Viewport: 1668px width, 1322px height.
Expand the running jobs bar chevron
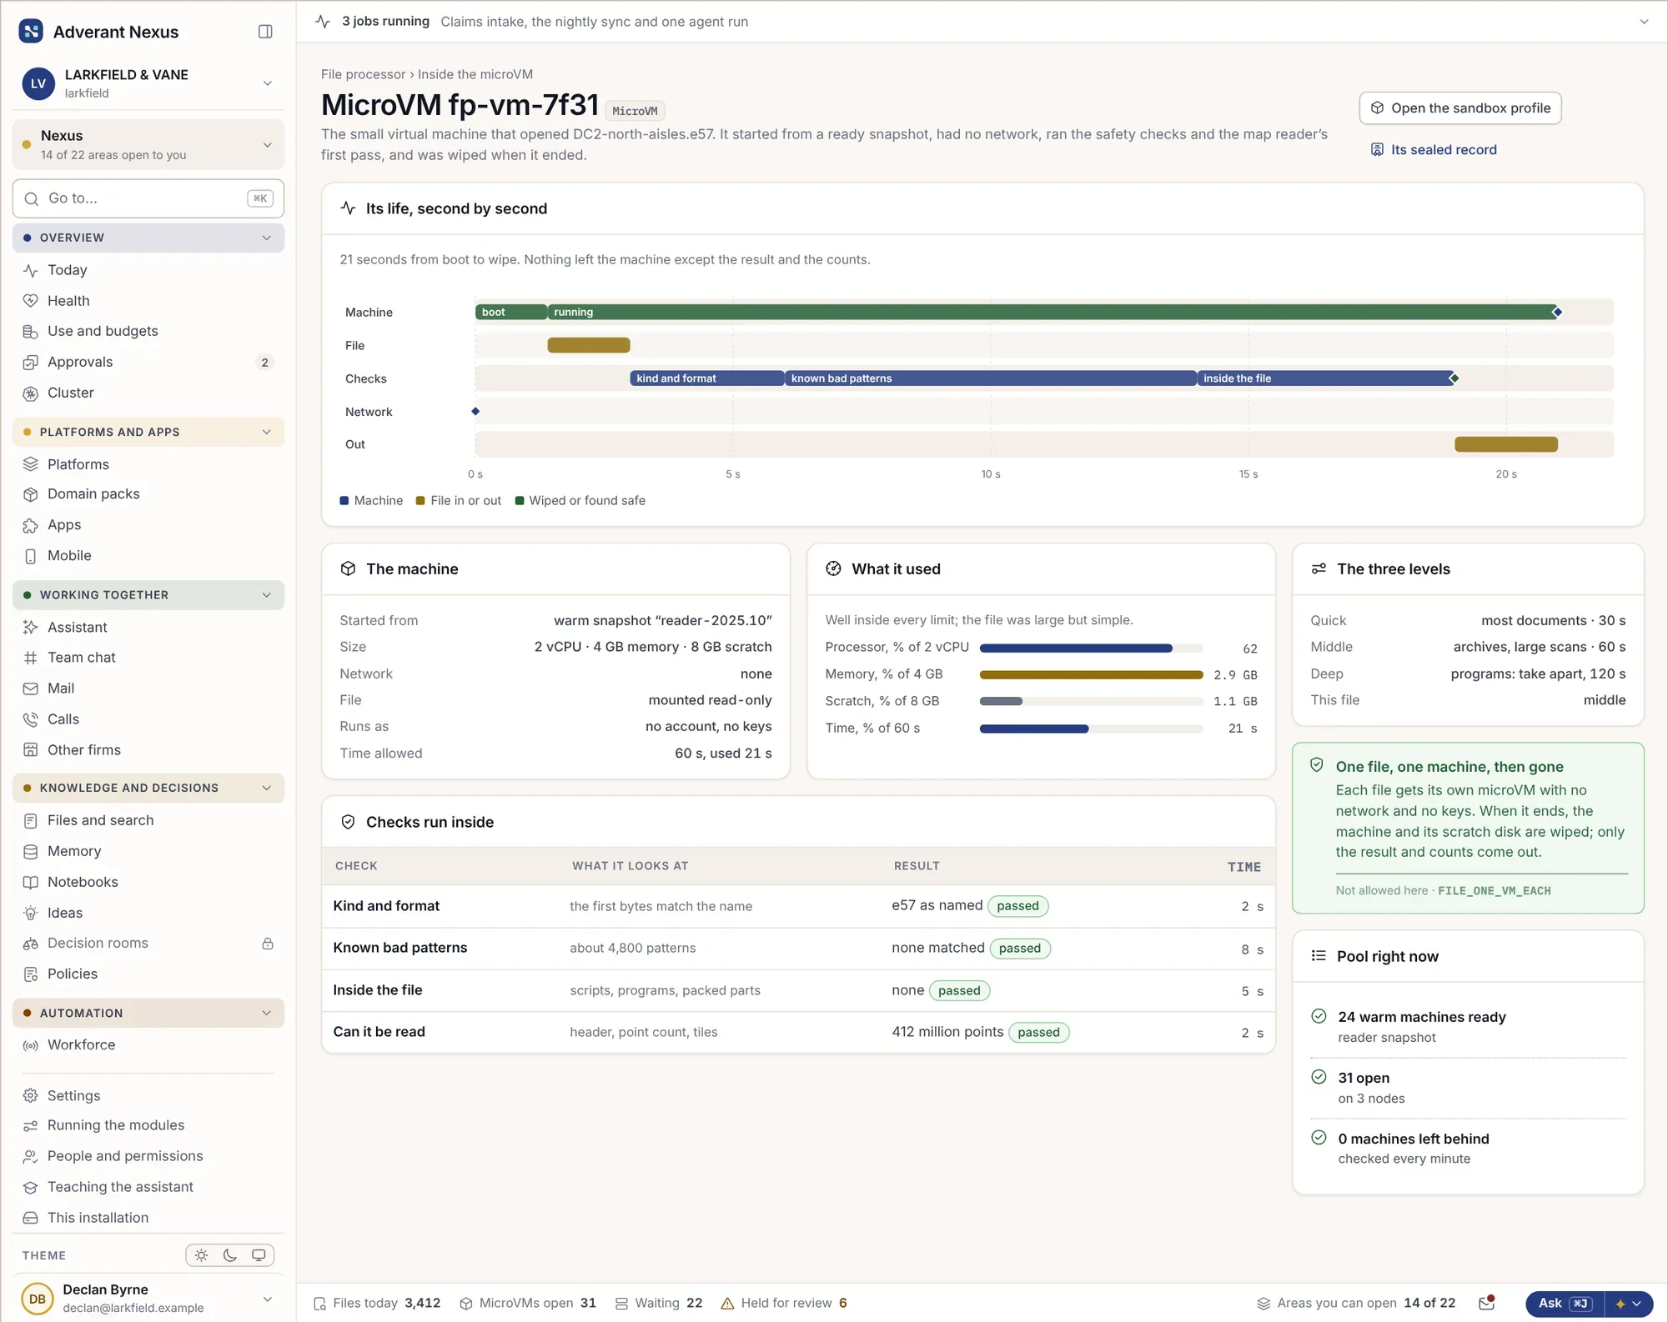[1644, 22]
